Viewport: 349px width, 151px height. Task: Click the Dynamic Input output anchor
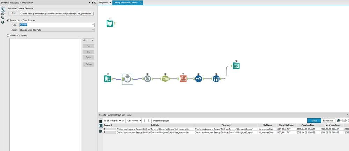pos(132,79)
